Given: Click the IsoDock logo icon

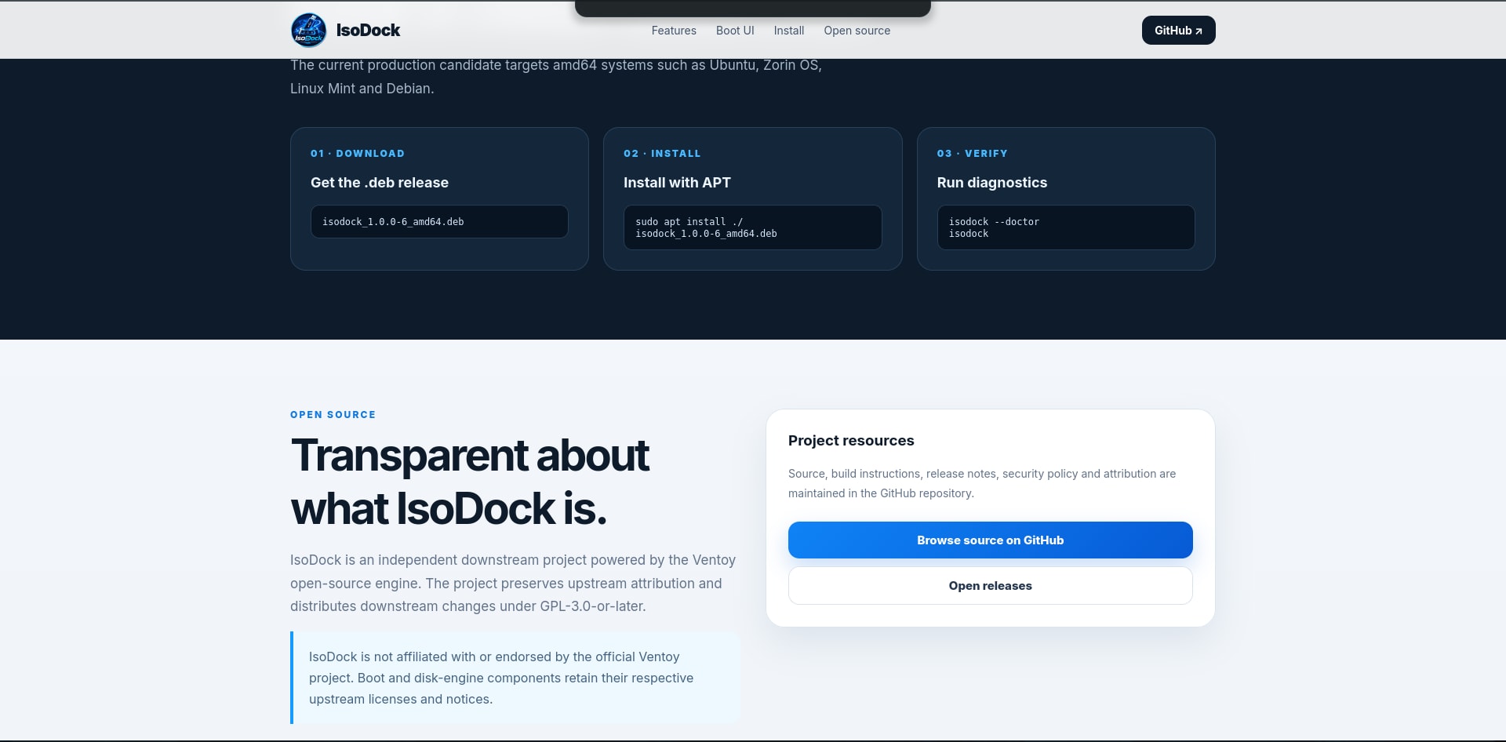Looking at the screenshot, I should 308,31.
